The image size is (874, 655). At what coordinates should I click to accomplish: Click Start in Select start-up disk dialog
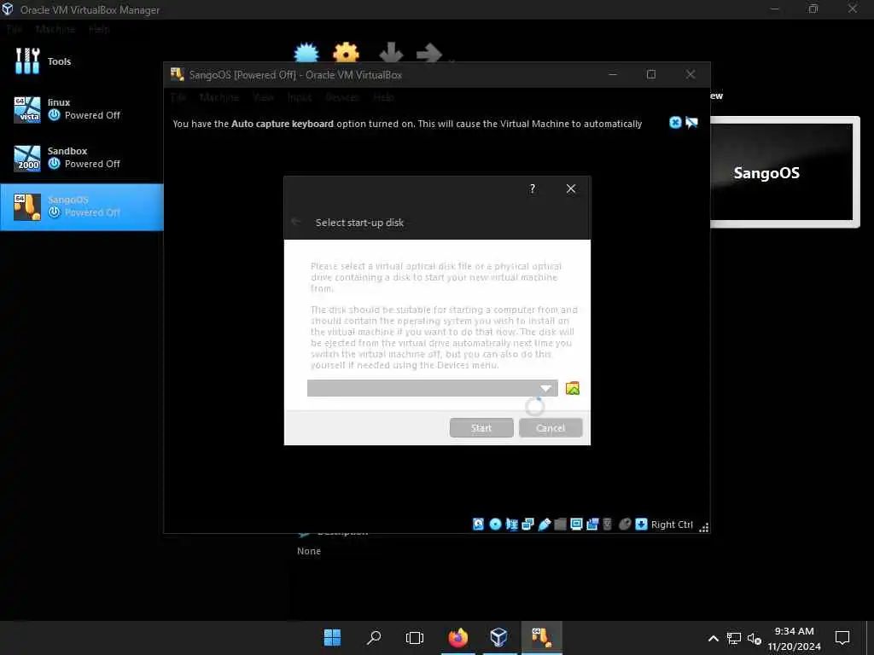click(481, 428)
